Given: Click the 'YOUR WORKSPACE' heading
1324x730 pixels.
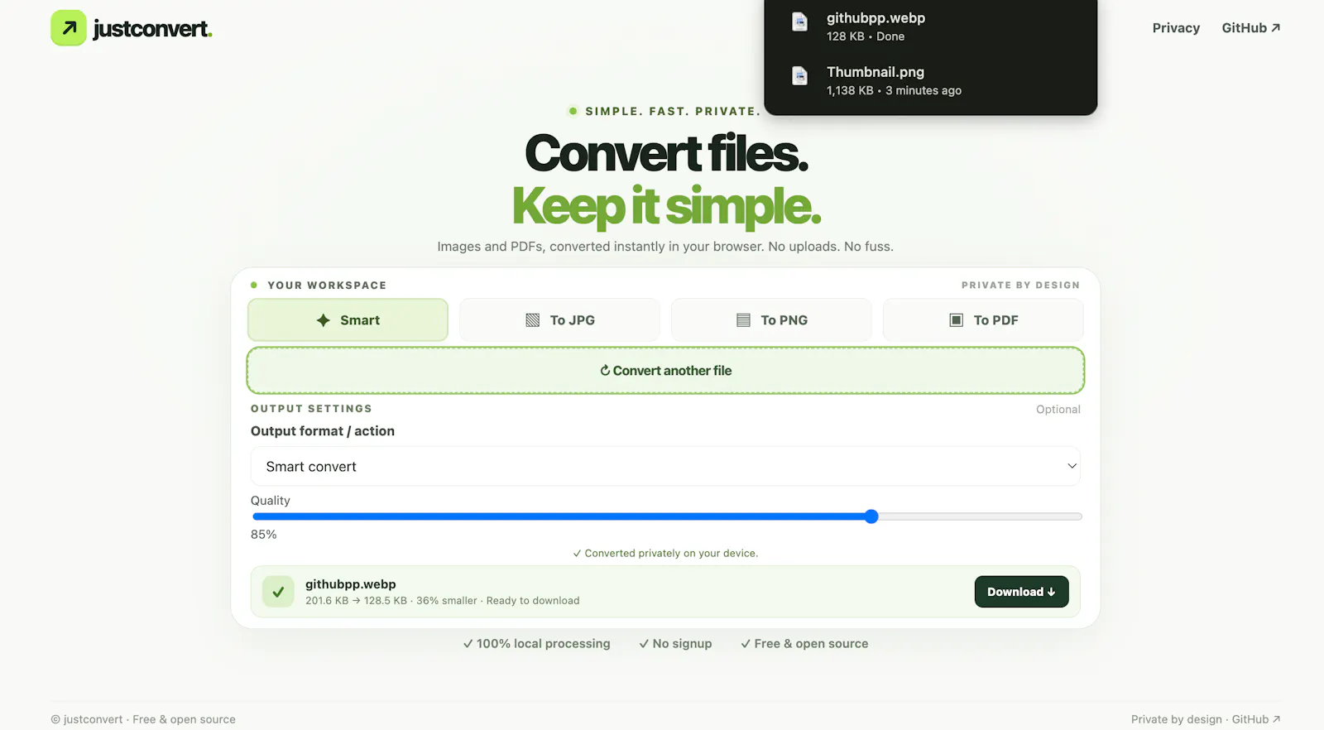Looking at the screenshot, I should 327,286.
